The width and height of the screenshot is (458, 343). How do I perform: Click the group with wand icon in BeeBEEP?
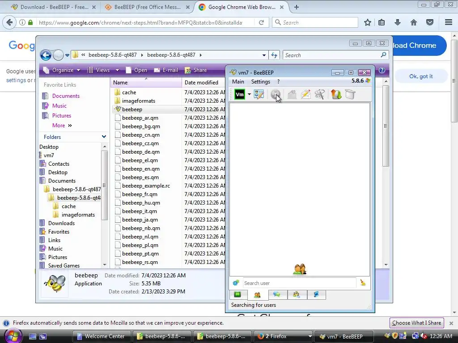(x=320, y=94)
